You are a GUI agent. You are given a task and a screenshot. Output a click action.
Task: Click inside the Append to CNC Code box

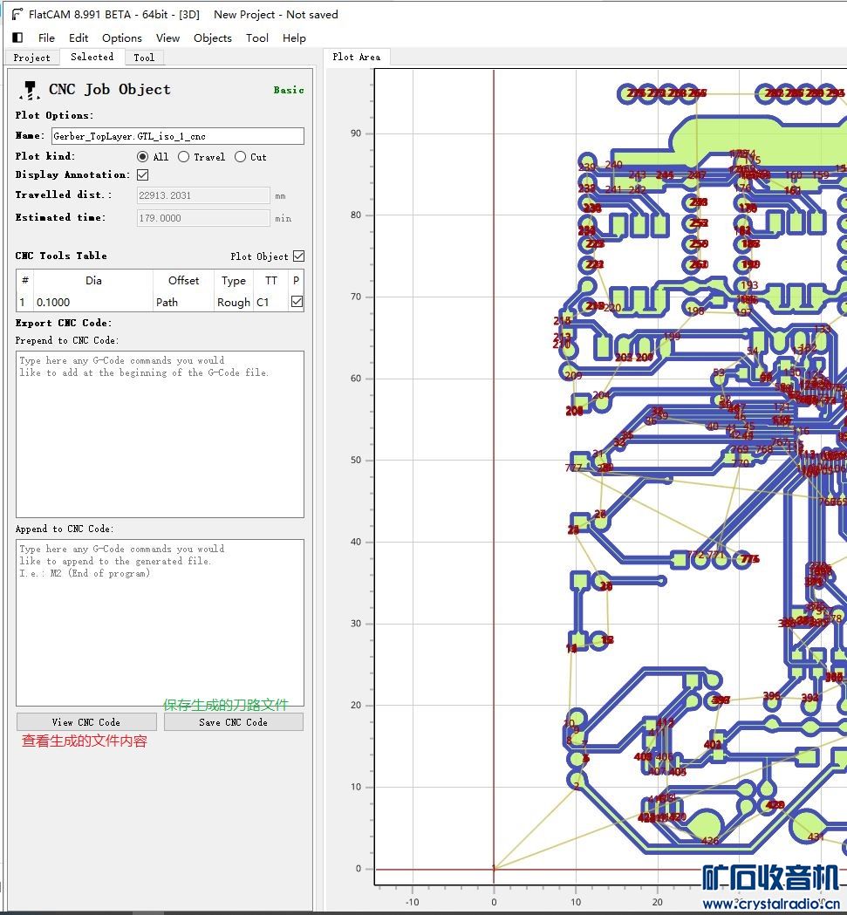(x=160, y=622)
